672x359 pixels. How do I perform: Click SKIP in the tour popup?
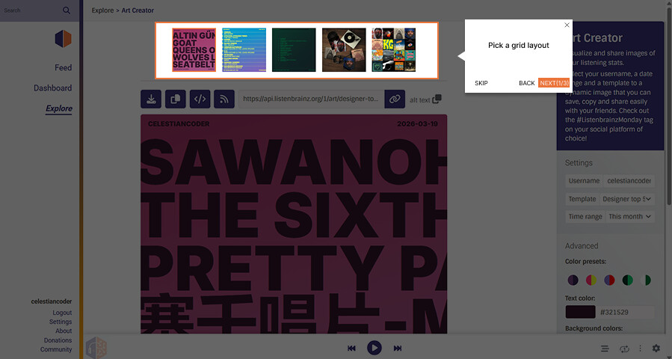(x=481, y=83)
